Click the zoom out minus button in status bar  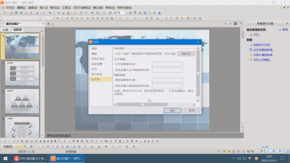(257, 151)
